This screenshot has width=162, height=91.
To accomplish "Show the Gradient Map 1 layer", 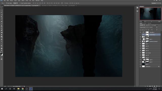I will [x=140, y=35].
